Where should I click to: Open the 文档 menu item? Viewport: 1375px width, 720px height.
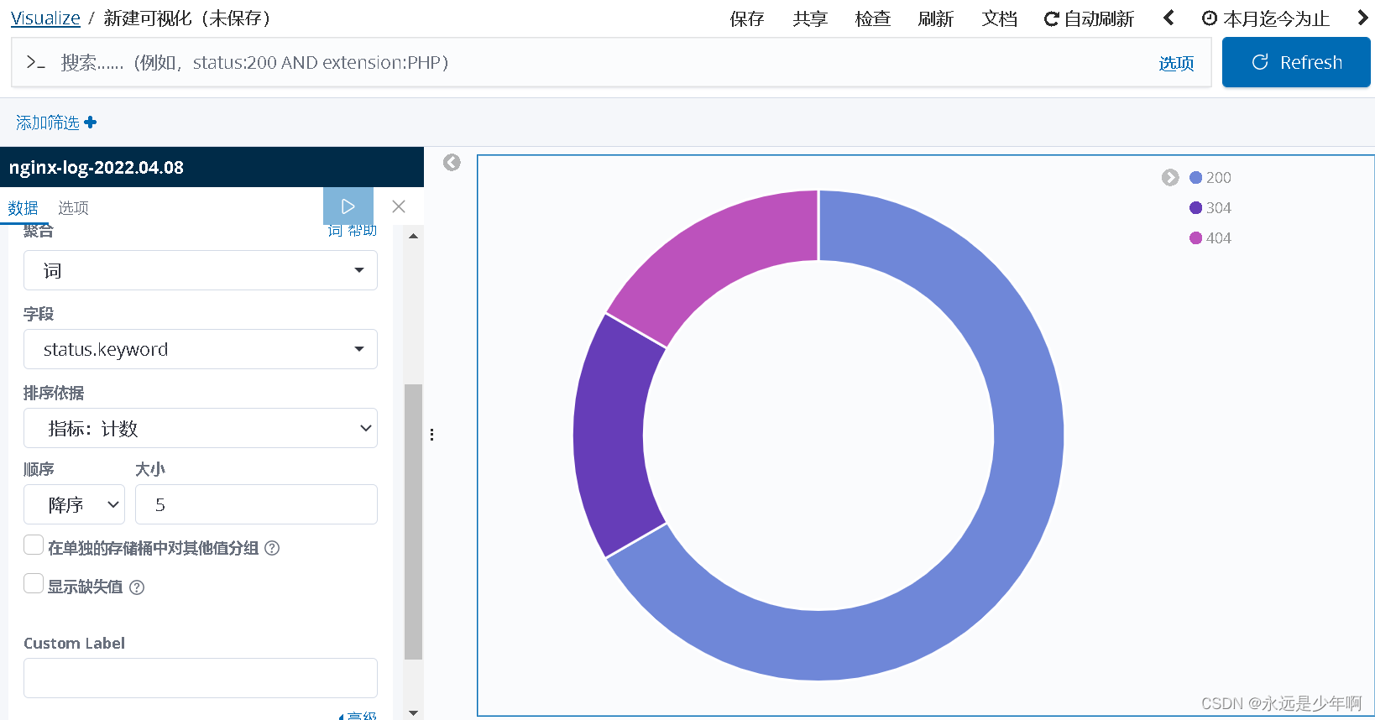pos(999,18)
